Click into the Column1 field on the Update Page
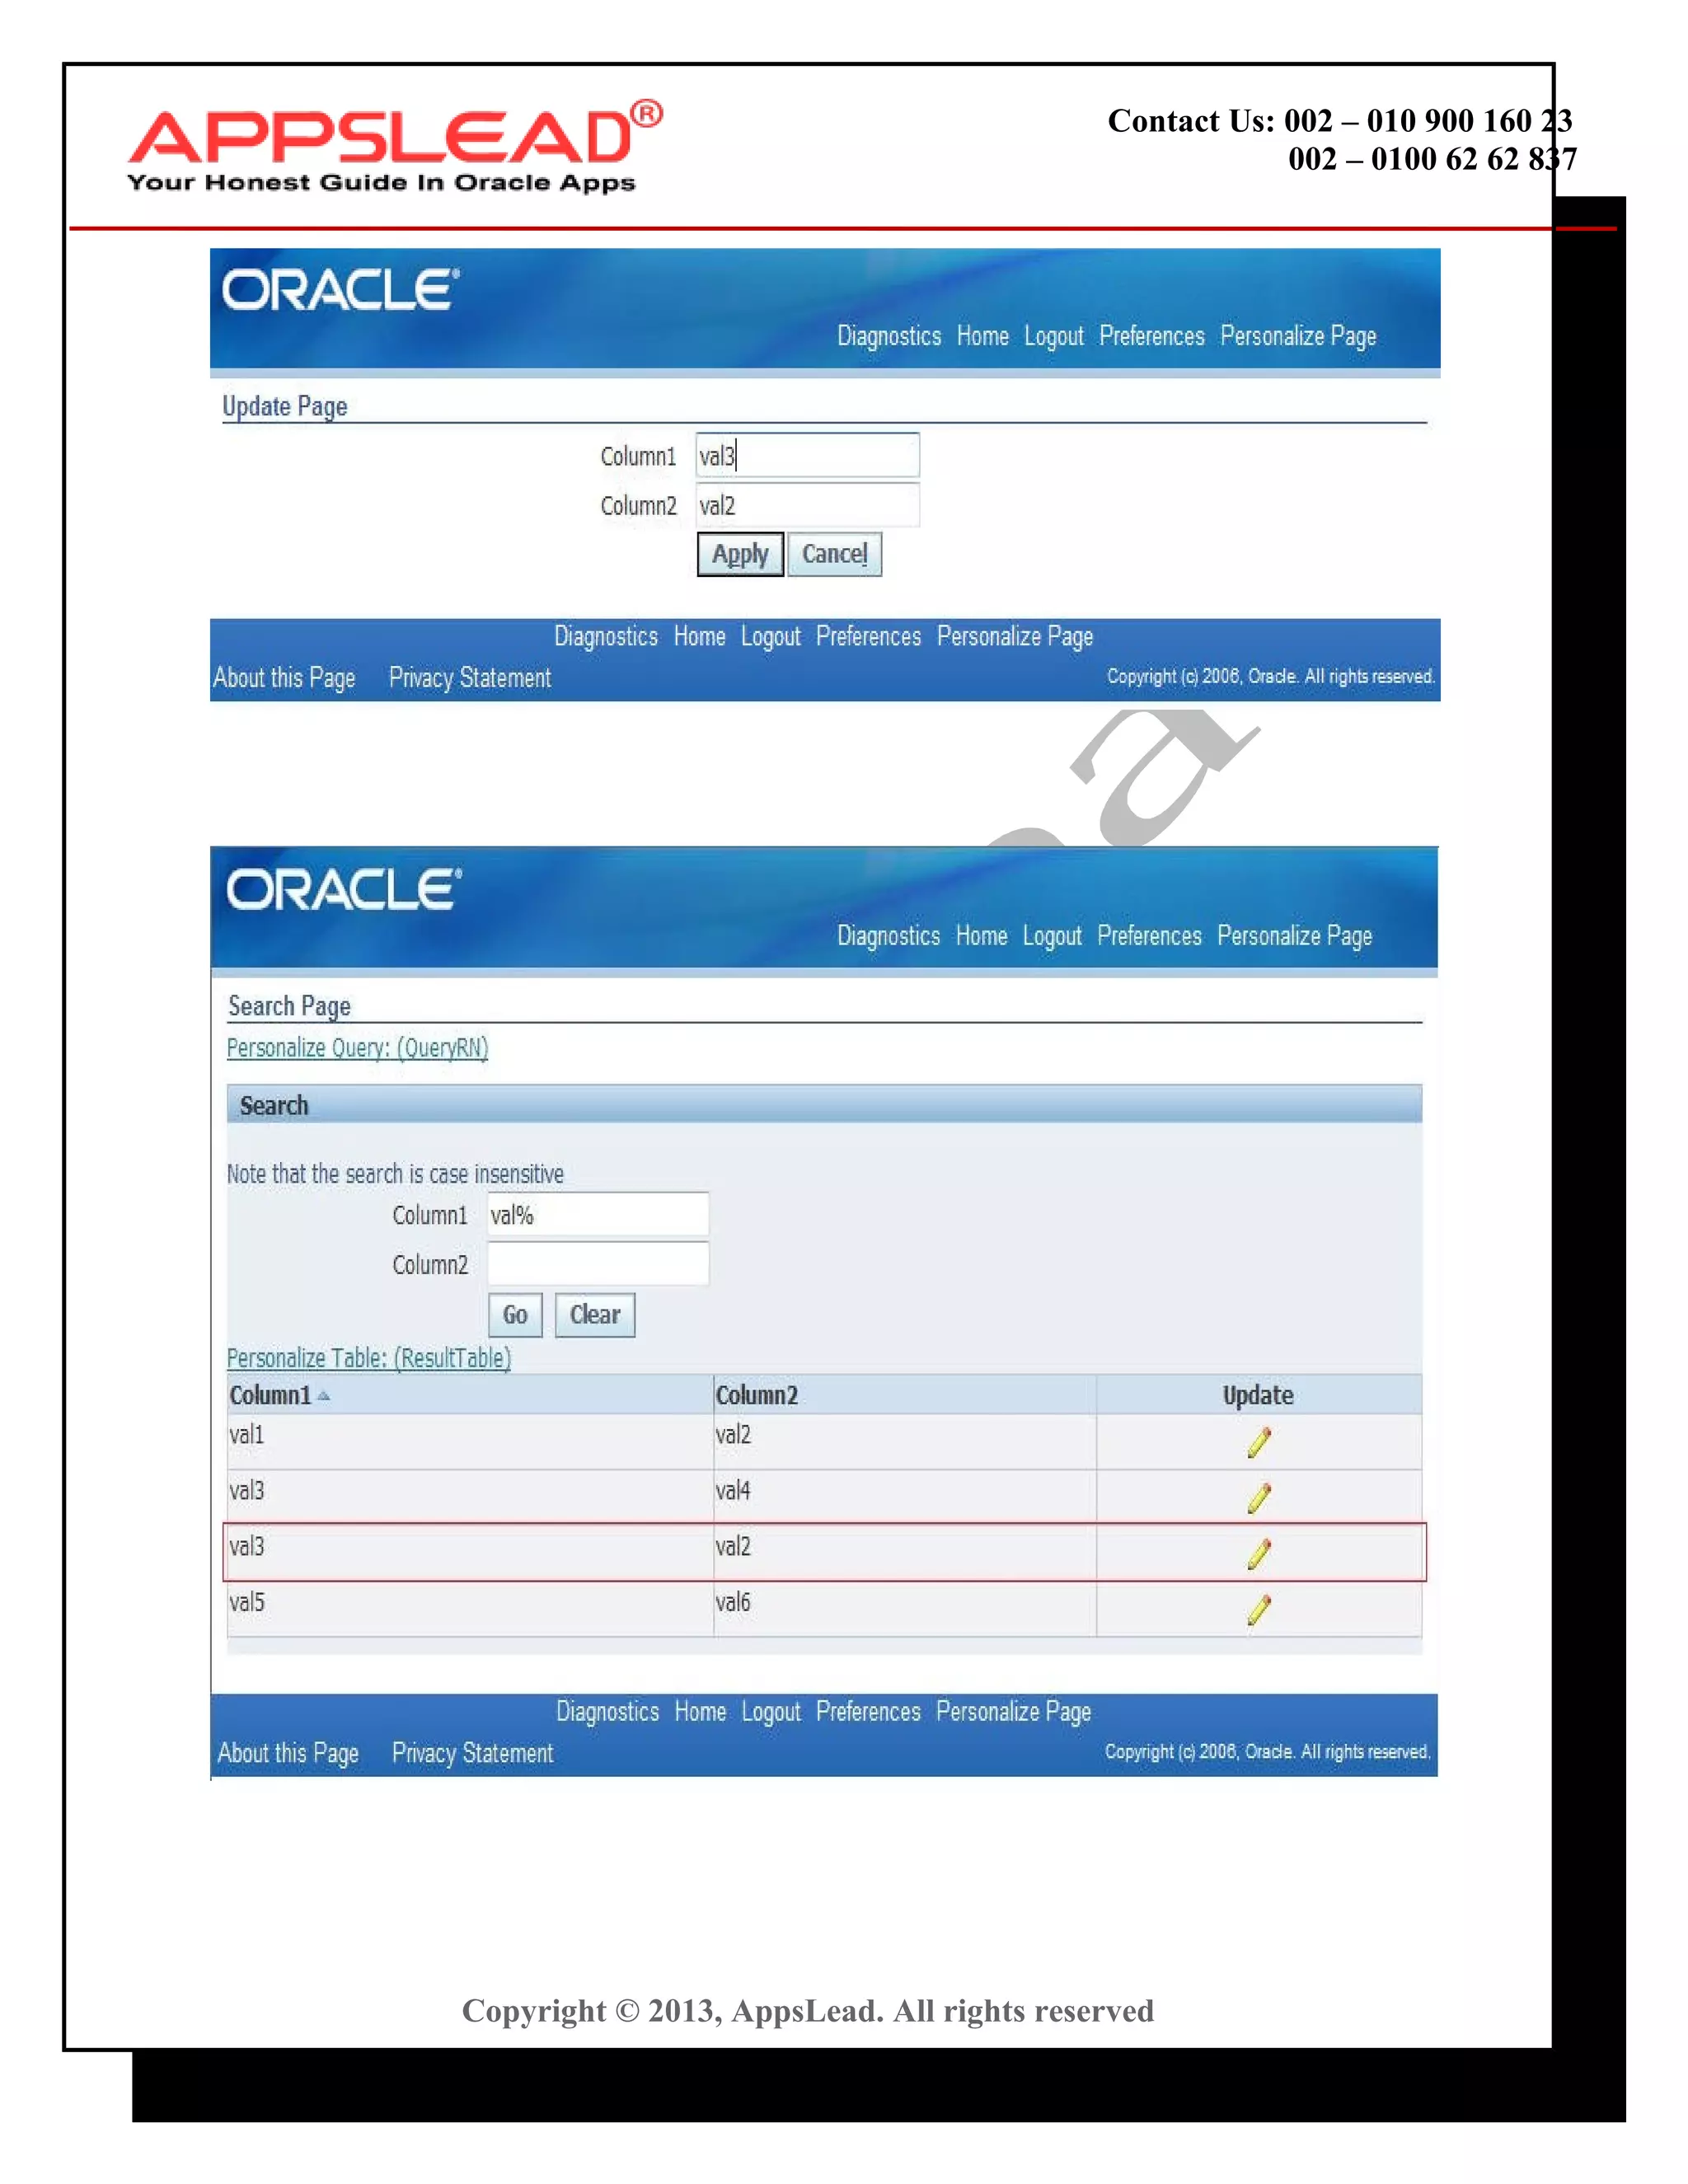This screenshot has height=2184, width=1688. (x=807, y=456)
